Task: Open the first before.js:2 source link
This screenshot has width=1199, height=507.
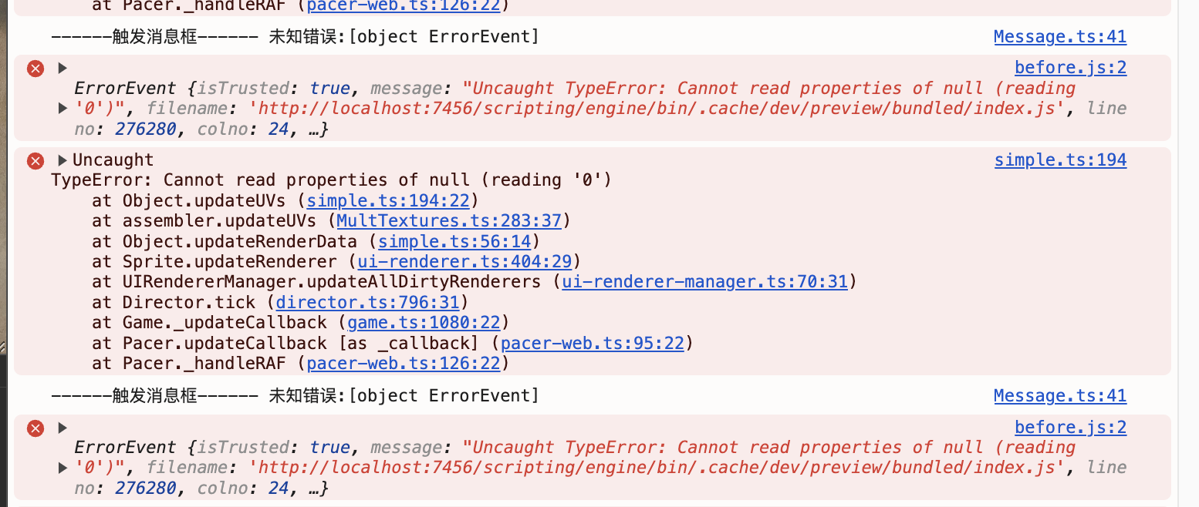Action: (x=1070, y=68)
